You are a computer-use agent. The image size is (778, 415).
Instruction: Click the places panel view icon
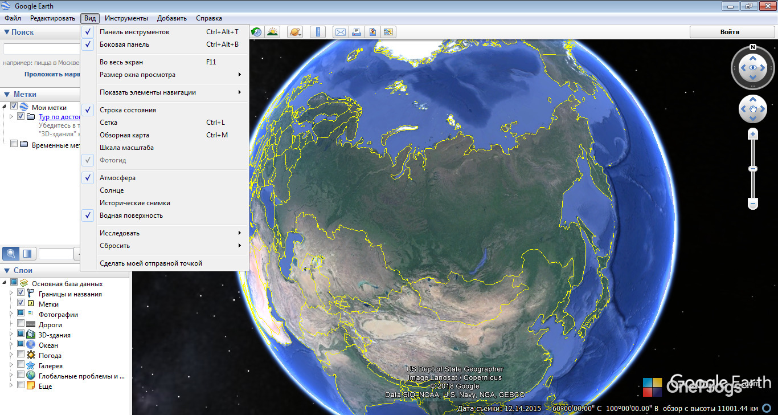coord(27,253)
